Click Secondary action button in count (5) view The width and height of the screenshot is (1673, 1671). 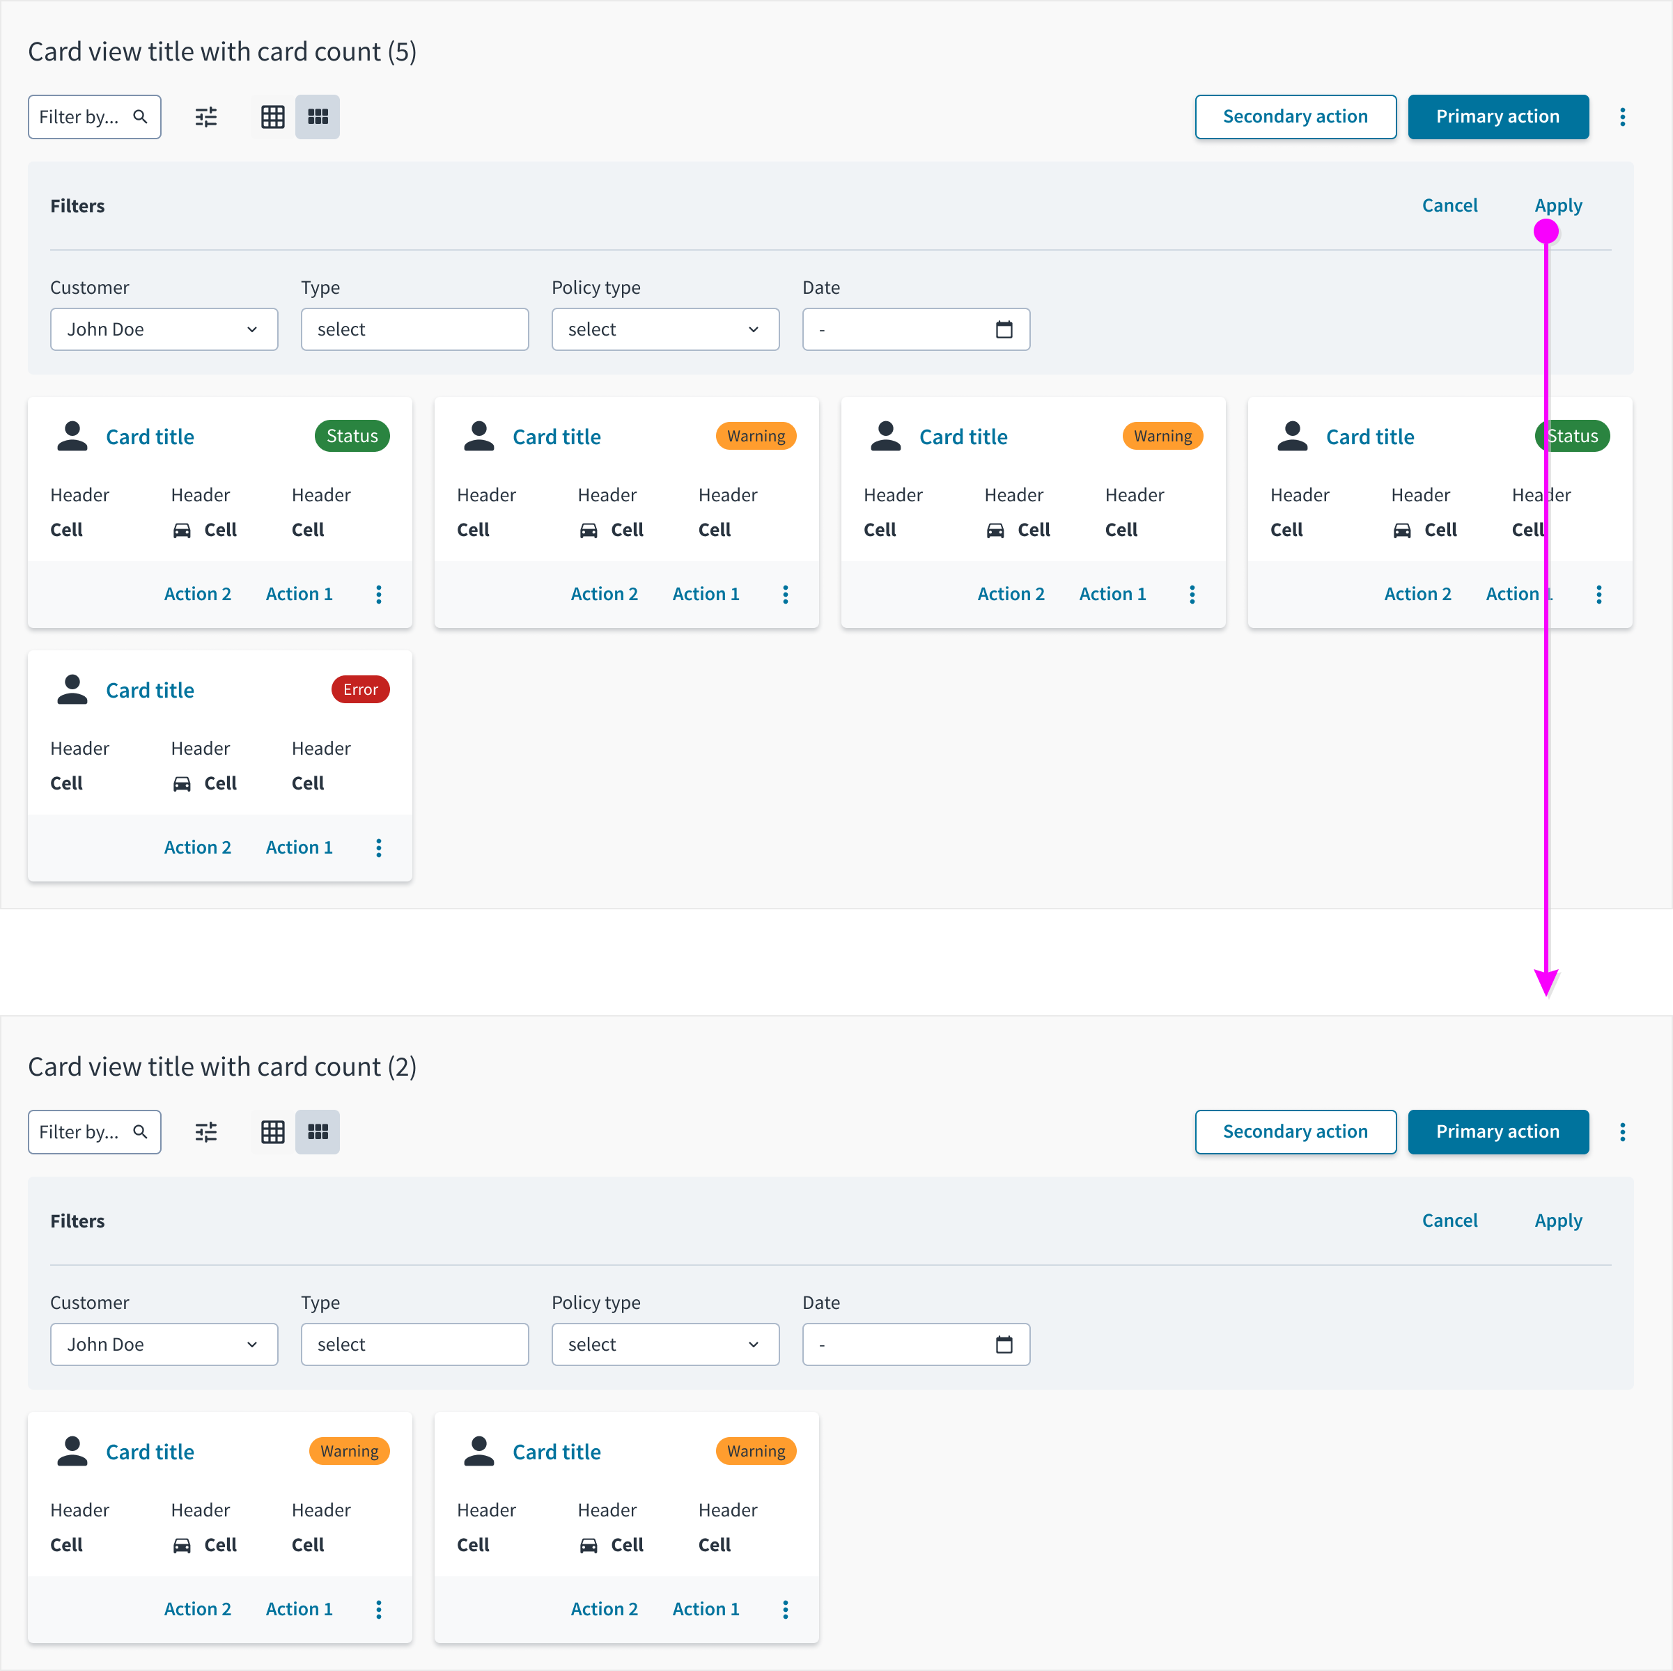point(1295,117)
